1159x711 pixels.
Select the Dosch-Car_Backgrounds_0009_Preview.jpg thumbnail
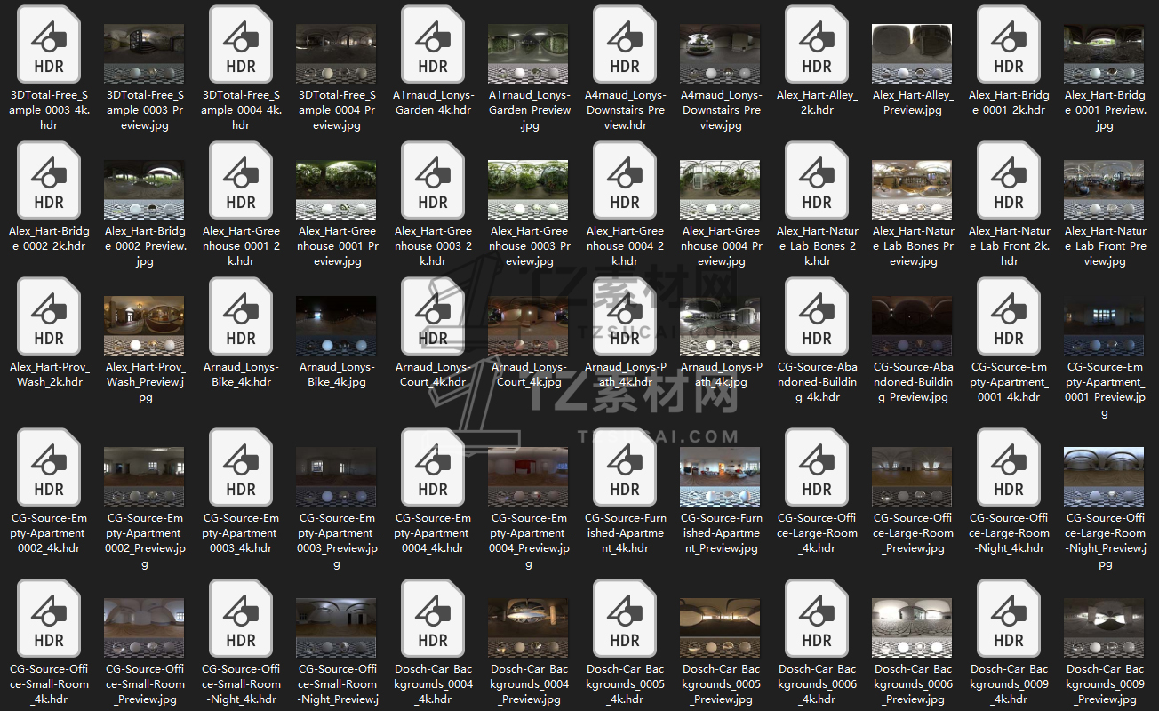(x=1105, y=628)
